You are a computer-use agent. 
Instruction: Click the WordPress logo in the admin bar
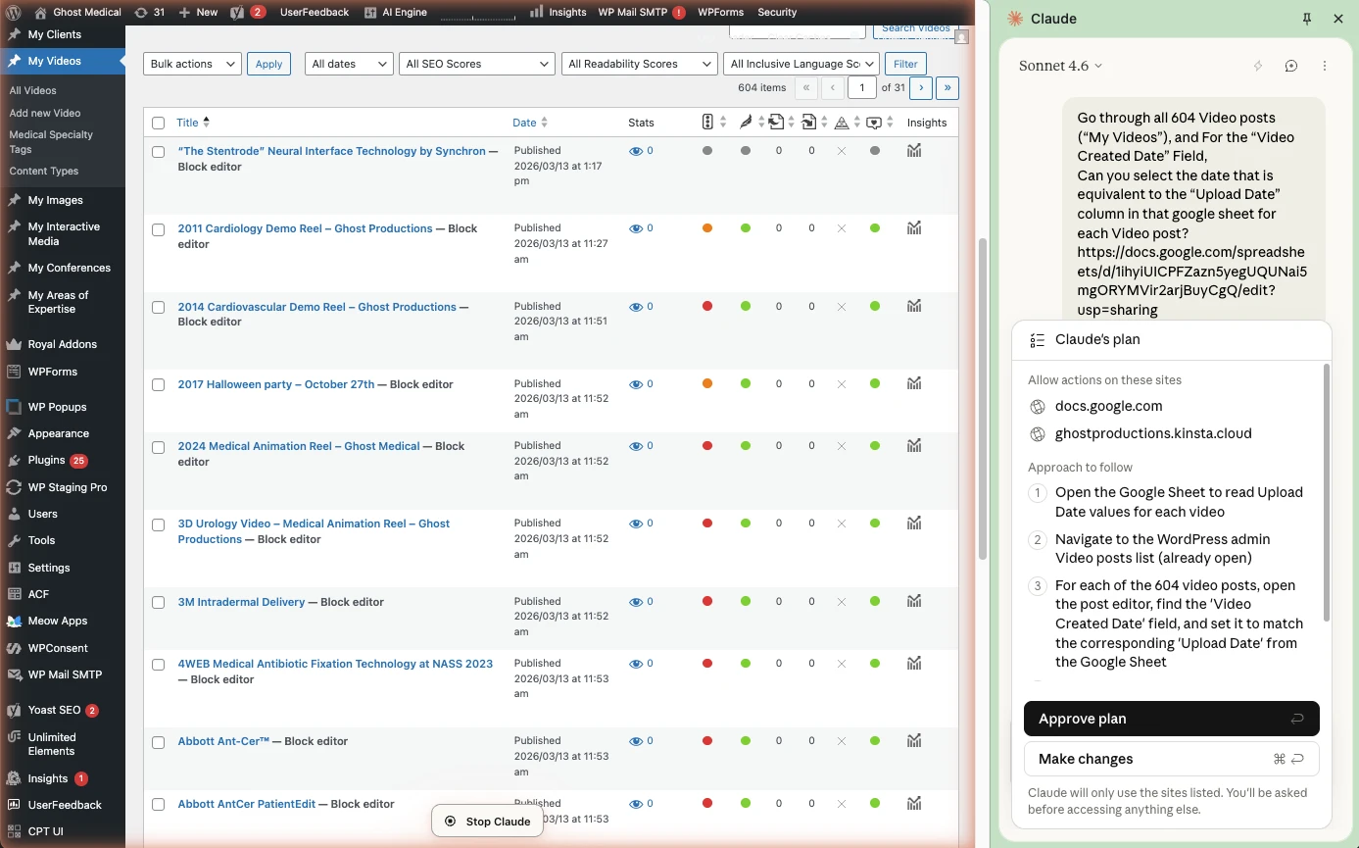[13, 12]
